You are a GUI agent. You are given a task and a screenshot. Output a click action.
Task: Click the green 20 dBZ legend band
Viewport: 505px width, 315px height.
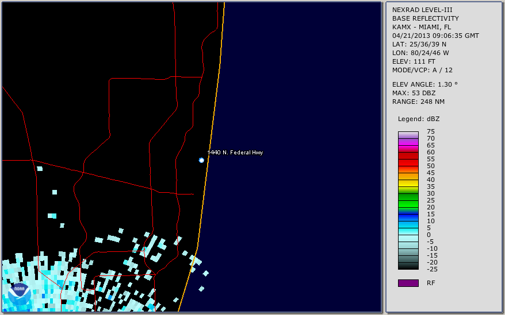(x=408, y=204)
